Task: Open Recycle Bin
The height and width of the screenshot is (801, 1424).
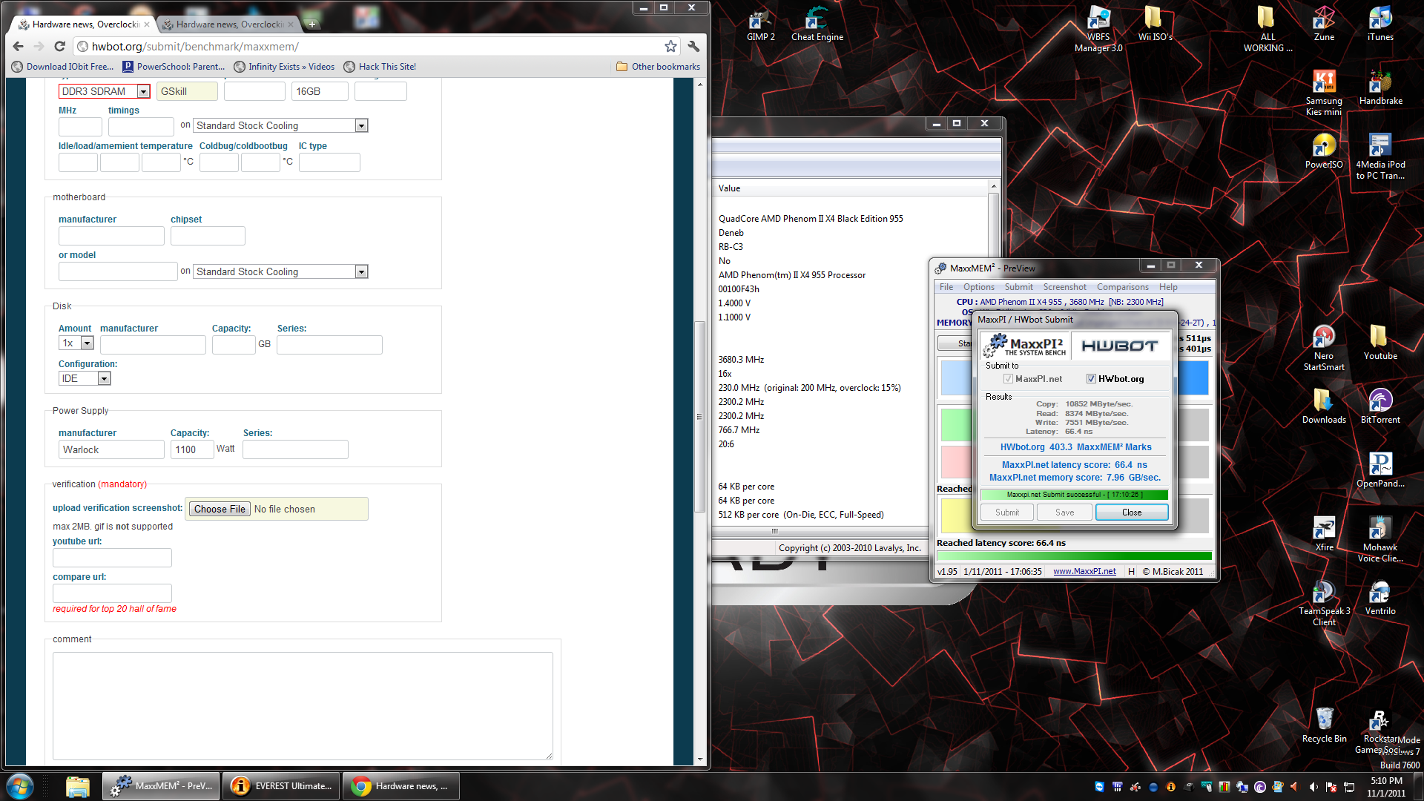Action: [1324, 726]
